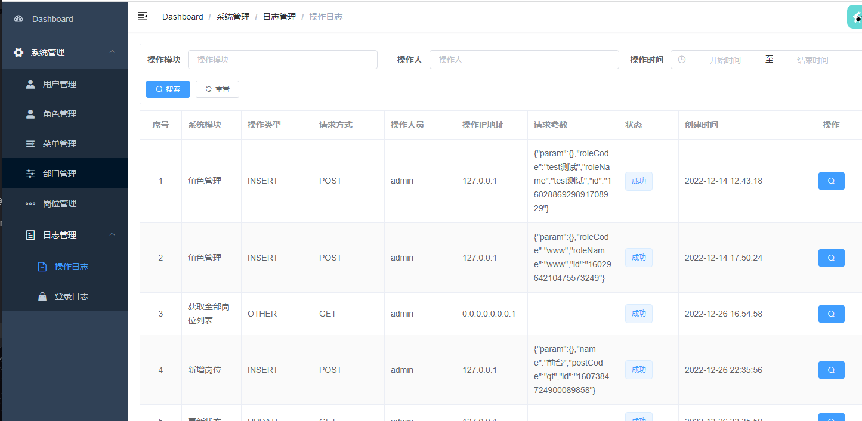
Task: Click the 结束时间 end date field
Action: [812, 60]
